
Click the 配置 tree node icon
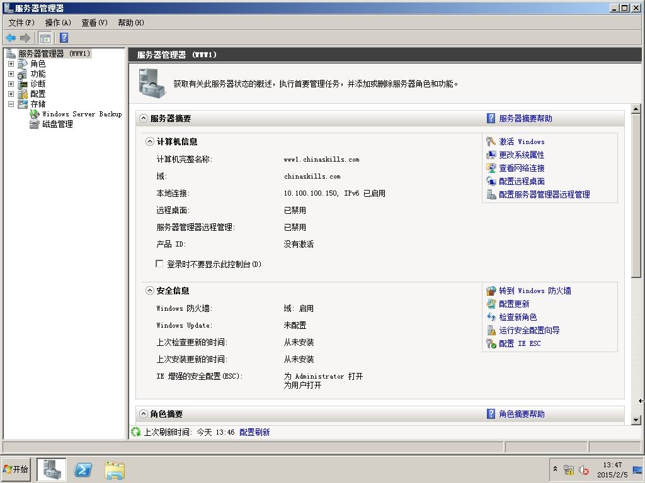23,94
